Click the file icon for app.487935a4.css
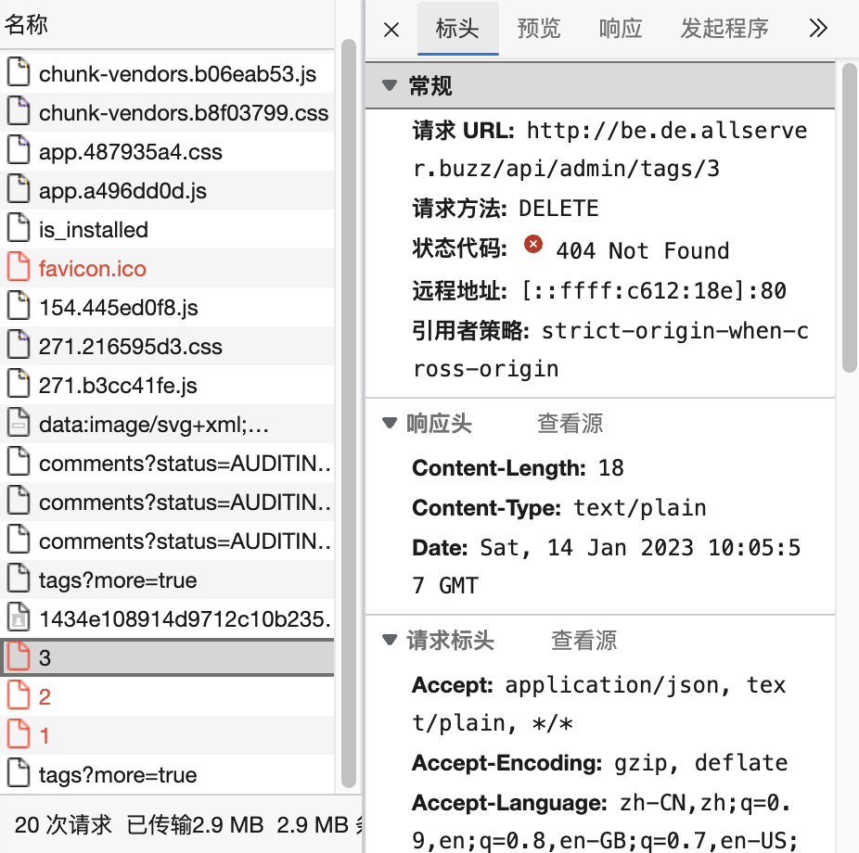The image size is (859, 853). point(19,151)
